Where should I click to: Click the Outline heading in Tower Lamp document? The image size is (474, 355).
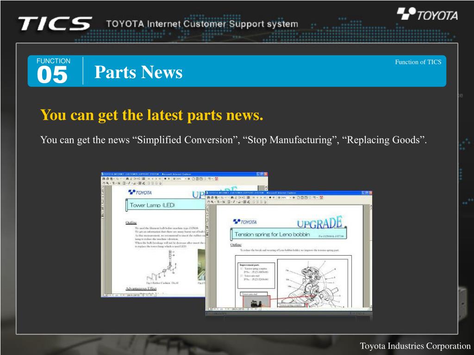pos(131,222)
